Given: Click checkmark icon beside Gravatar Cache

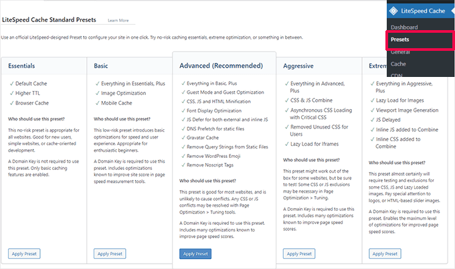Looking at the screenshot, I should click(183, 137).
